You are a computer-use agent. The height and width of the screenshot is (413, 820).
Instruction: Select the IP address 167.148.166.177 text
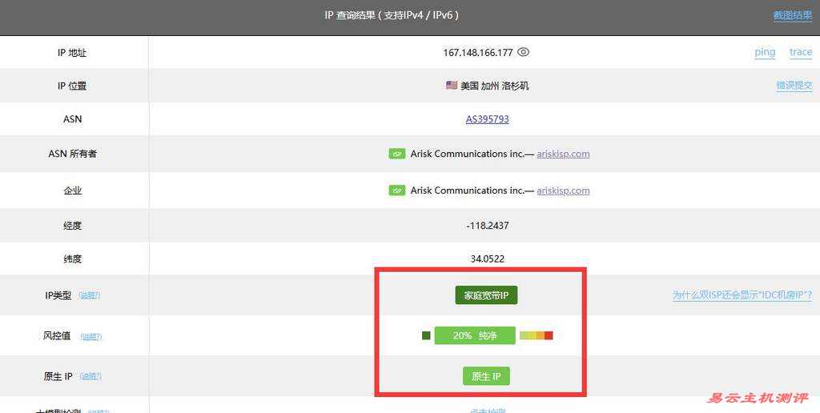point(478,52)
